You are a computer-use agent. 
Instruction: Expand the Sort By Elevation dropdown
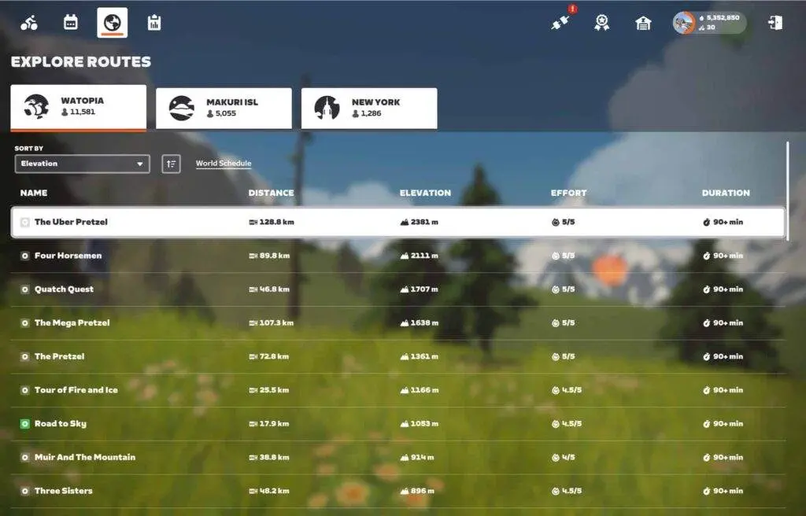click(x=82, y=164)
